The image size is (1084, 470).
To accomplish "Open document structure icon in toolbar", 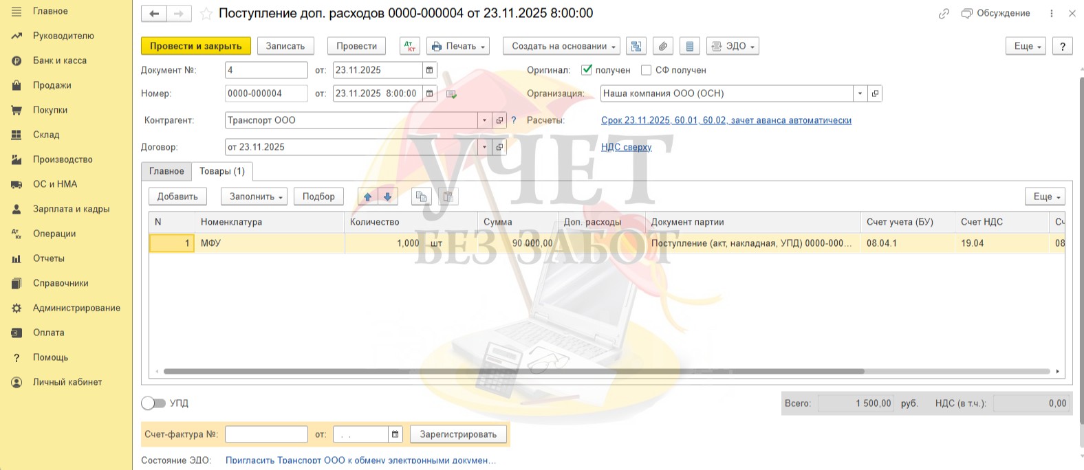I will 636,46.
